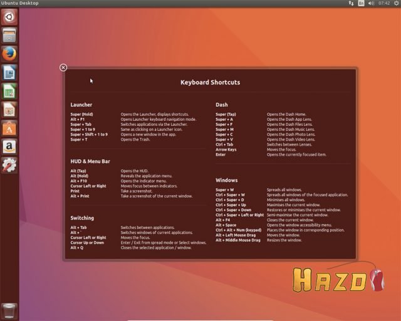Click the HUD & Menu Bar heading
Viewport: 401px width, 321px height.
pyautogui.click(x=92, y=161)
